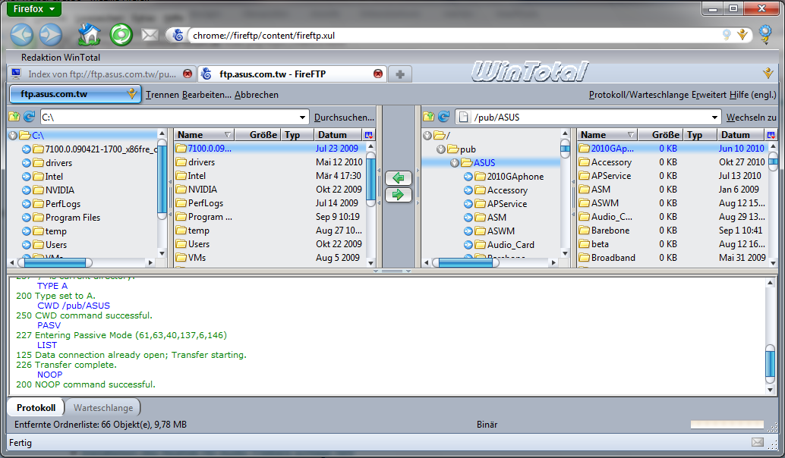Viewport: 785px width, 458px height.
Task: Select the Users folder in local tree
Action: pyautogui.click(x=55, y=245)
